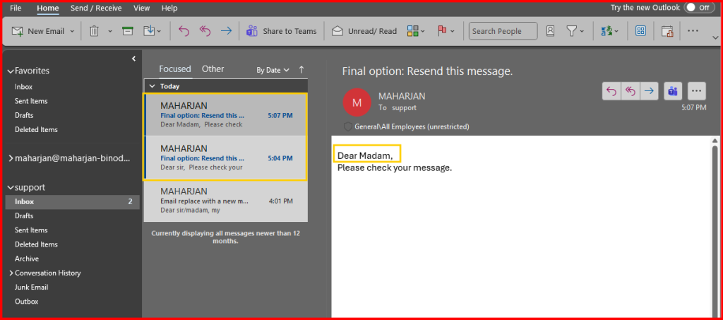
Task: Click the Archive icon in the toolbar
Action: (127, 31)
